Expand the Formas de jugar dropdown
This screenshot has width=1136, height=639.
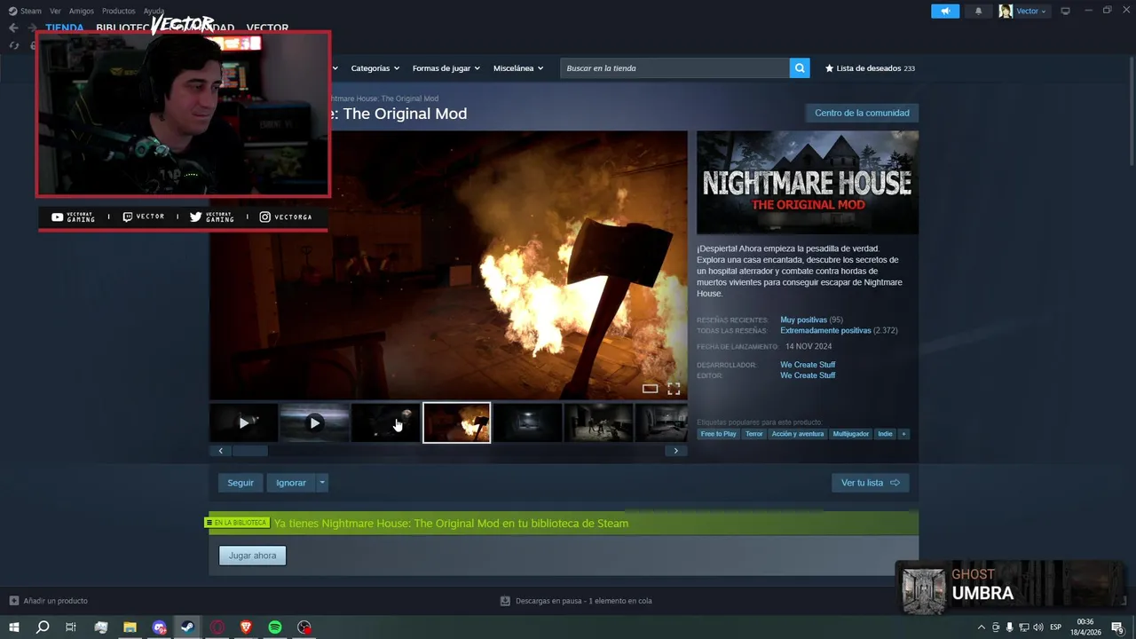pos(446,68)
